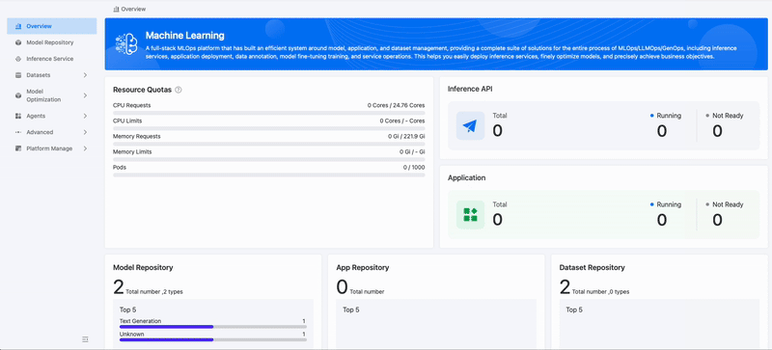This screenshot has height=350, width=772.
Task: Click the Inference API Total count
Action: (x=498, y=131)
